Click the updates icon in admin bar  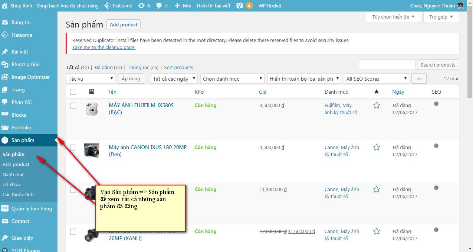[141, 6]
